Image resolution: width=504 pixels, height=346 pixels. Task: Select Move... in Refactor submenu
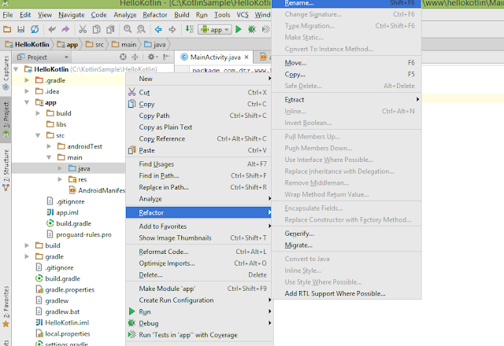(x=346, y=63)
